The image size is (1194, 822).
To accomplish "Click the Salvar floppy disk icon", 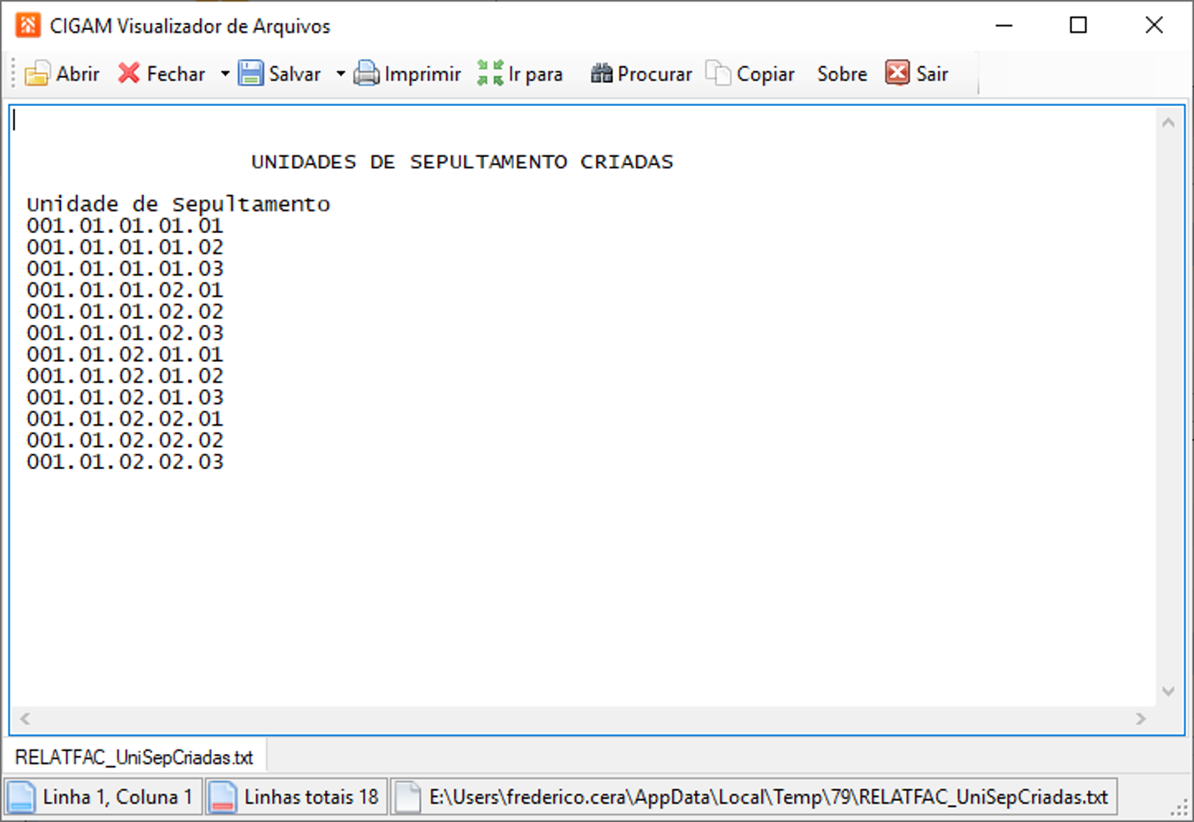I will coord(251,73).
